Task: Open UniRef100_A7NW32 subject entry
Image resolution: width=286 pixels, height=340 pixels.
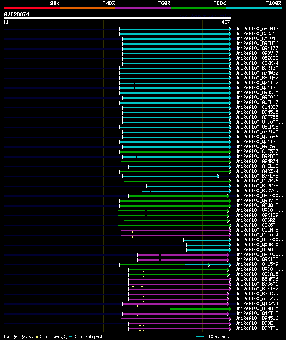Action: 257,73
